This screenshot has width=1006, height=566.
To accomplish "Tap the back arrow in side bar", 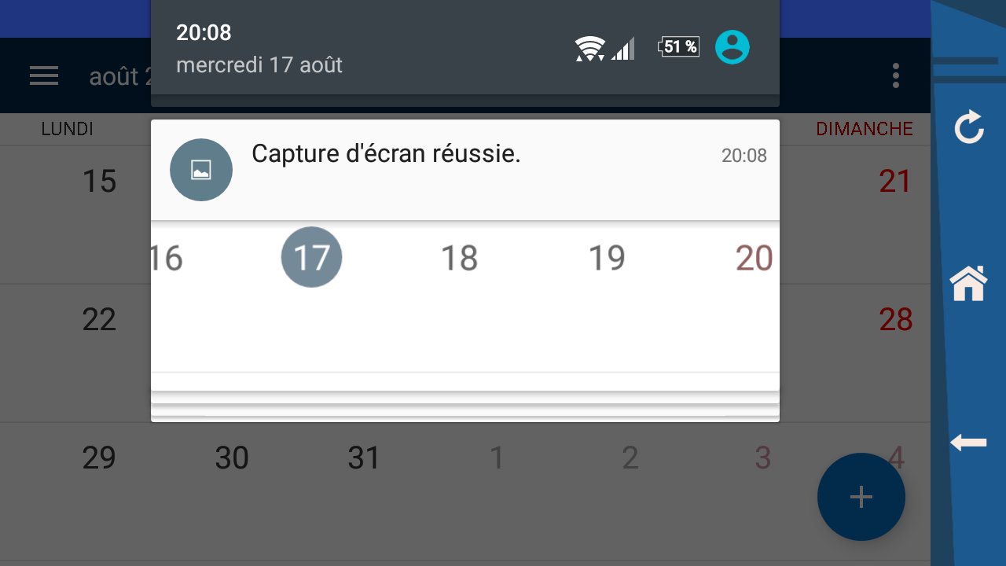I will (x=968, y=443).
